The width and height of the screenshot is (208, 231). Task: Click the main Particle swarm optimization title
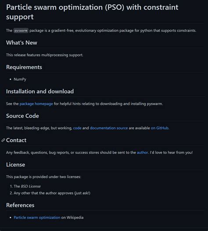click(92, 12)
